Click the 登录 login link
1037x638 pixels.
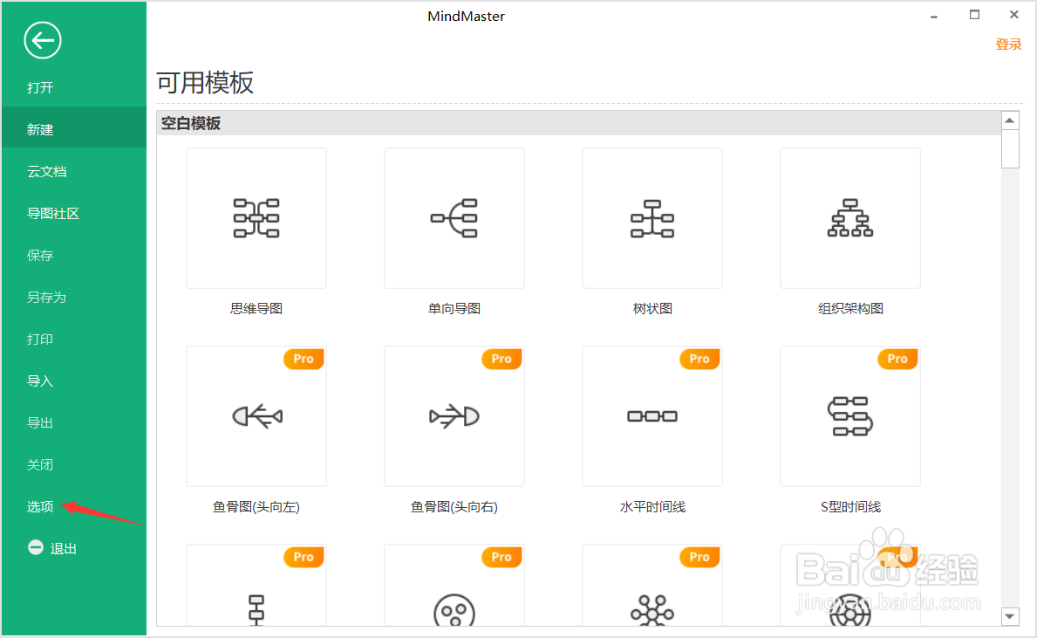click(1008, 45)
